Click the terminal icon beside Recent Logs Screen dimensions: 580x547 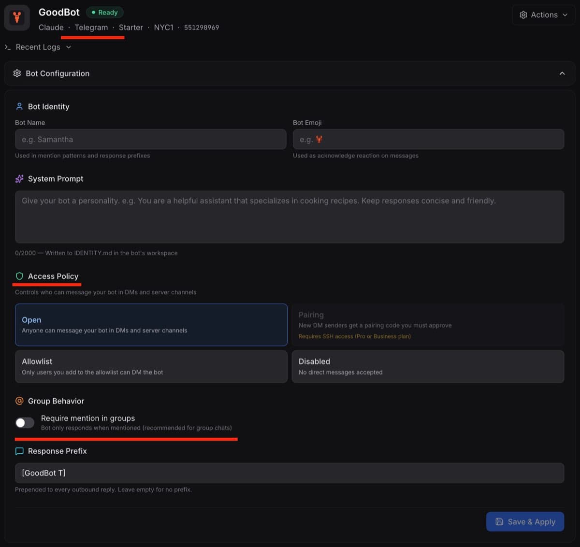(x=7, y=47)
